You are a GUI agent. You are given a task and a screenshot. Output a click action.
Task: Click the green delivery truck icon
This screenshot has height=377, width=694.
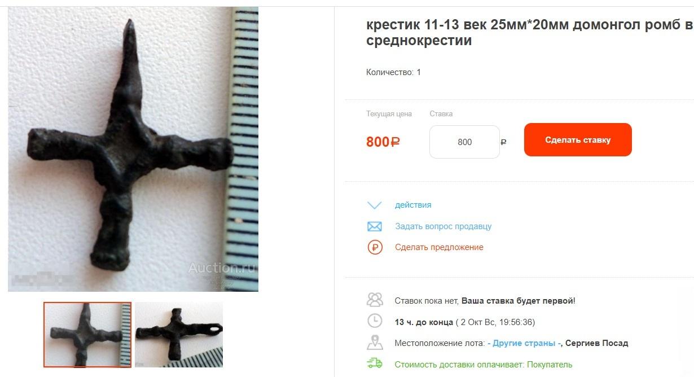tap(375, 363)
